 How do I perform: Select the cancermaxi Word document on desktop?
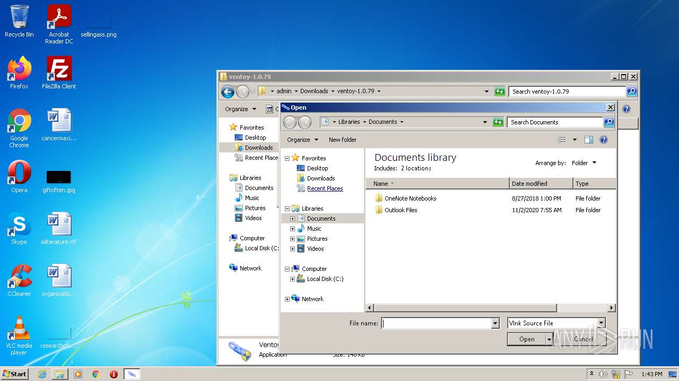point(59,125)
